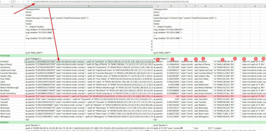This screenshot has height=131, width=266.
Task: Click the red circle marker numbered 4
Action: coord(196,59)
